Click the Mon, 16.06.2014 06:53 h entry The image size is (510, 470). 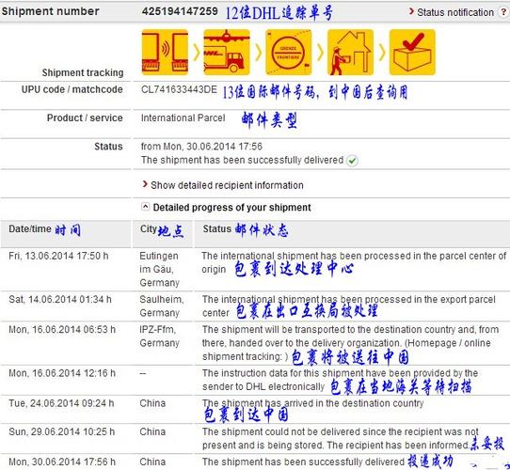[62, 329]
